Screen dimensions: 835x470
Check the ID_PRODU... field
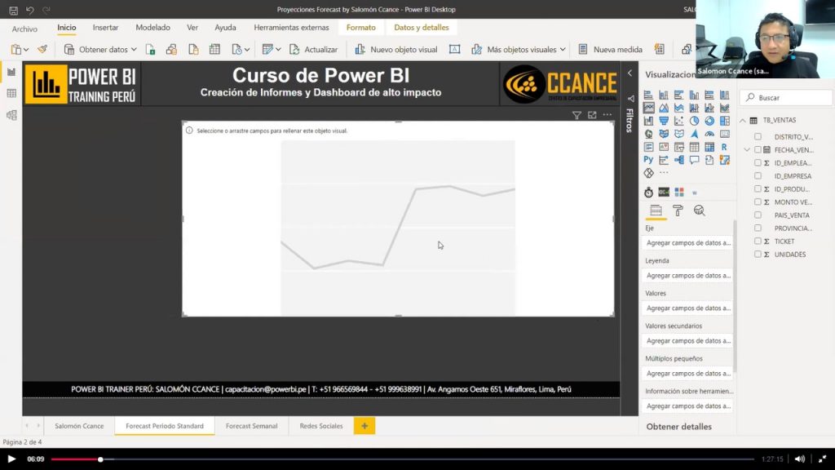(758, 189)
